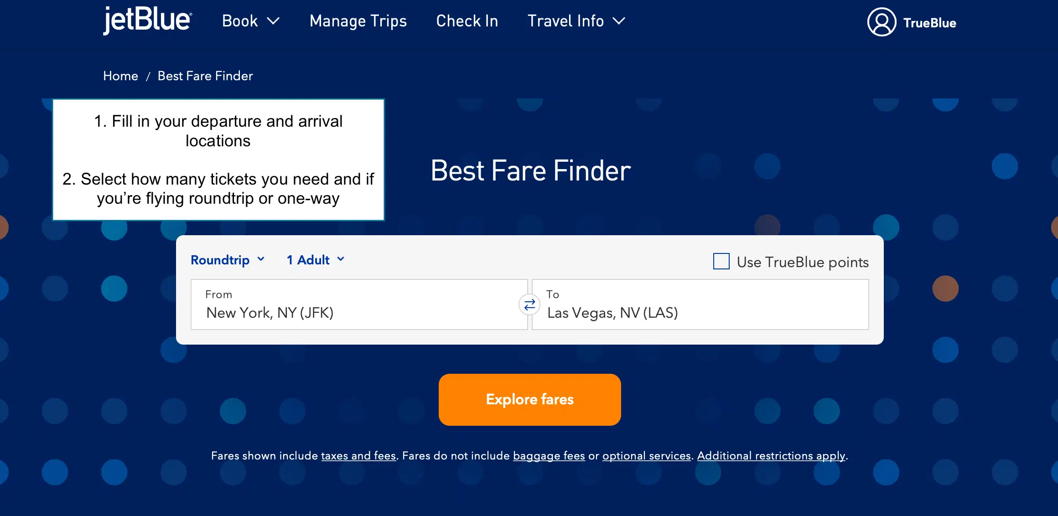Navigate to Home via the breadcrumb
This screenshot has height=516, width=1058.
[x=120, y=76]
